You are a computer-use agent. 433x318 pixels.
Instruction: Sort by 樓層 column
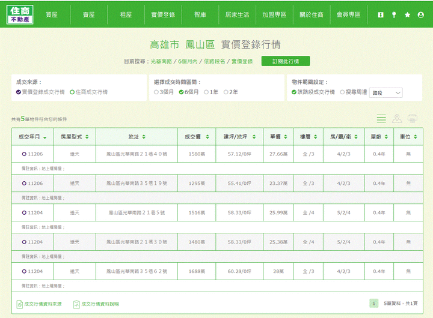coord(309,137)
